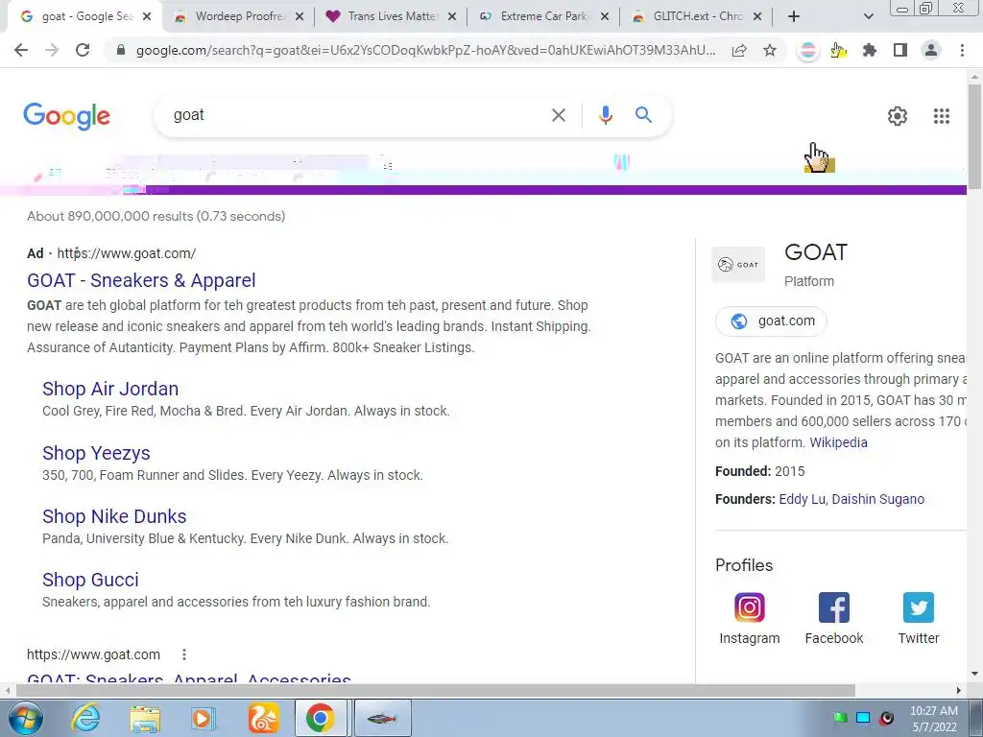983x737 pixels.
Task: Click the browser forward arrow
Action: click(x=52, y=50)
